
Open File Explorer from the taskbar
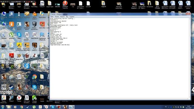pos(9,107)
